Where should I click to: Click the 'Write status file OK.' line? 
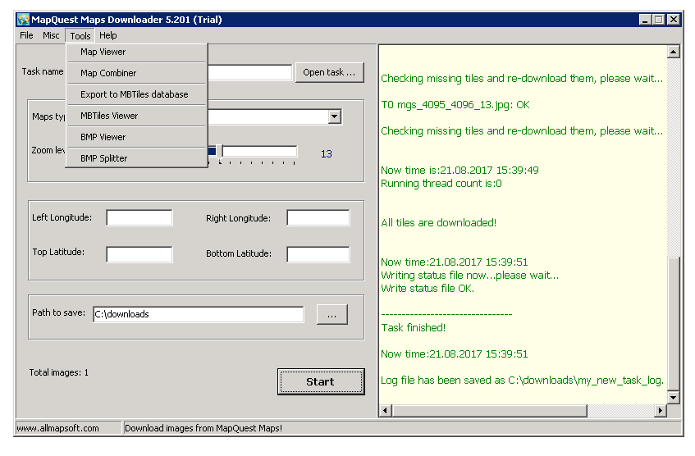428,289
